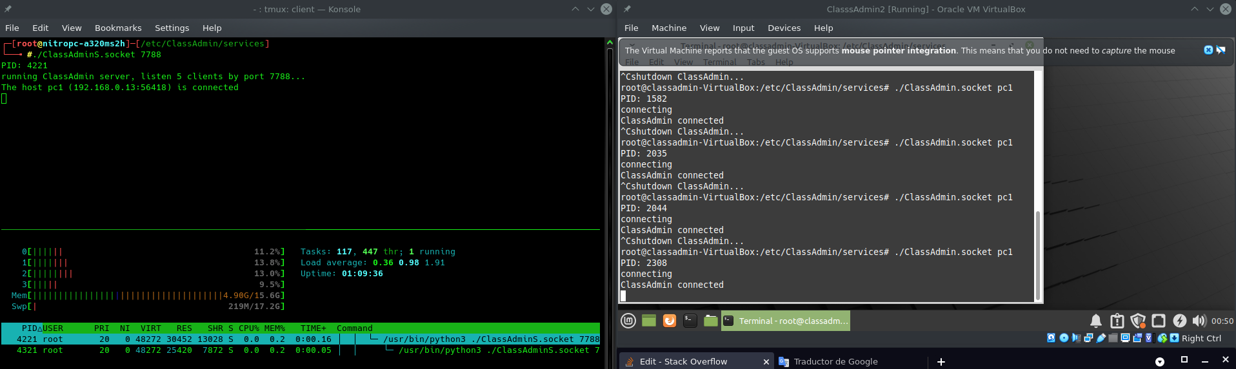The width and height of the screenshot is (1236, 369).
Task: Click VirtualBox mouse integration indicator
Action: pyautogui.click(x=1162, y=338)
